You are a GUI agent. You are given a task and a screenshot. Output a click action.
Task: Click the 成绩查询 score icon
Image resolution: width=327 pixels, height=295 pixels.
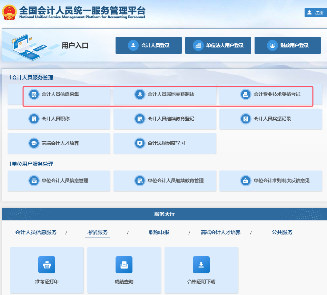[x=124, y=265]
